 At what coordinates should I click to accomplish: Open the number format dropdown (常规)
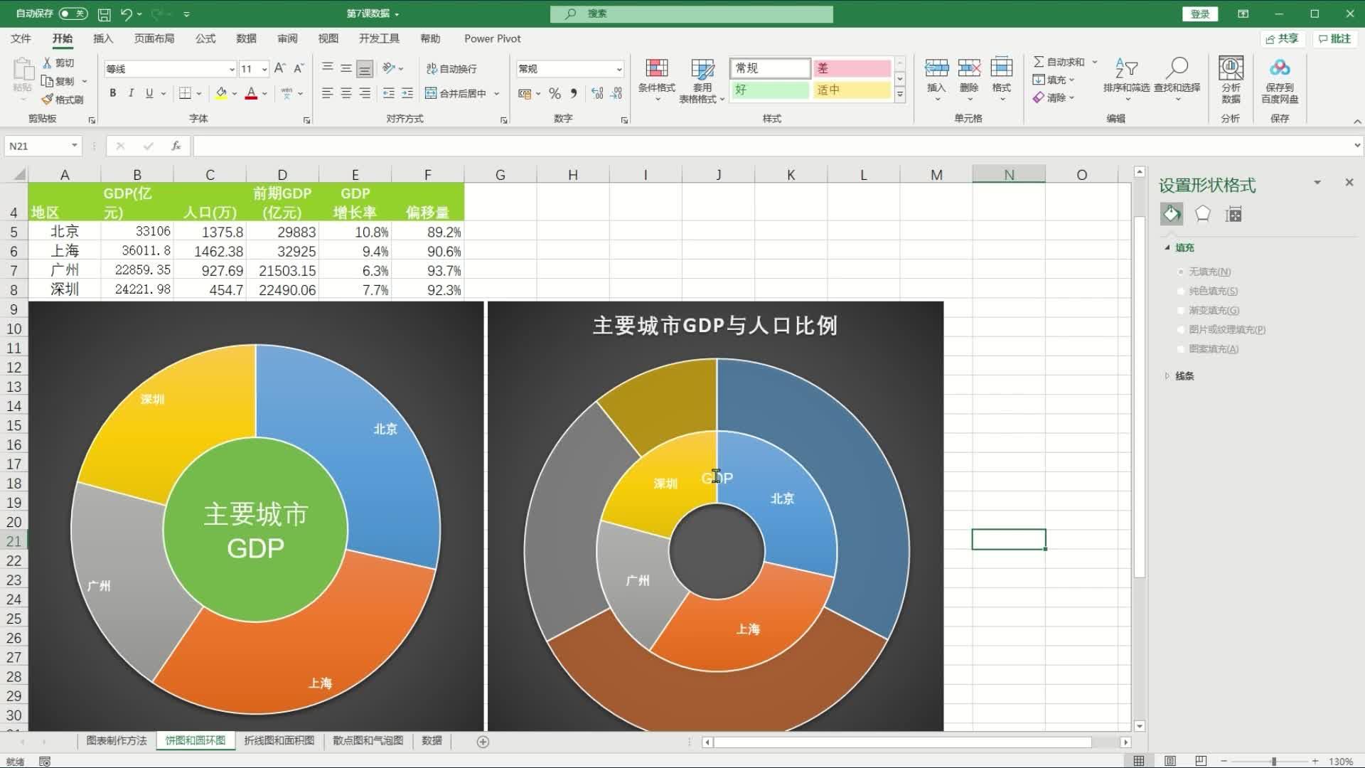[619, 69]
